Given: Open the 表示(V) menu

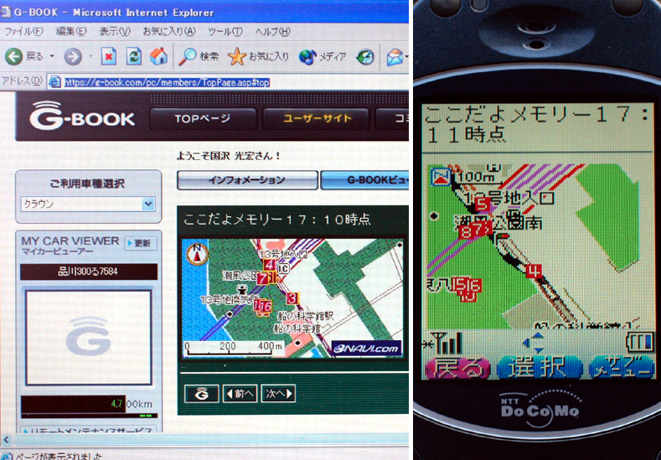Looking at the screenshot, I should point(115,32).
